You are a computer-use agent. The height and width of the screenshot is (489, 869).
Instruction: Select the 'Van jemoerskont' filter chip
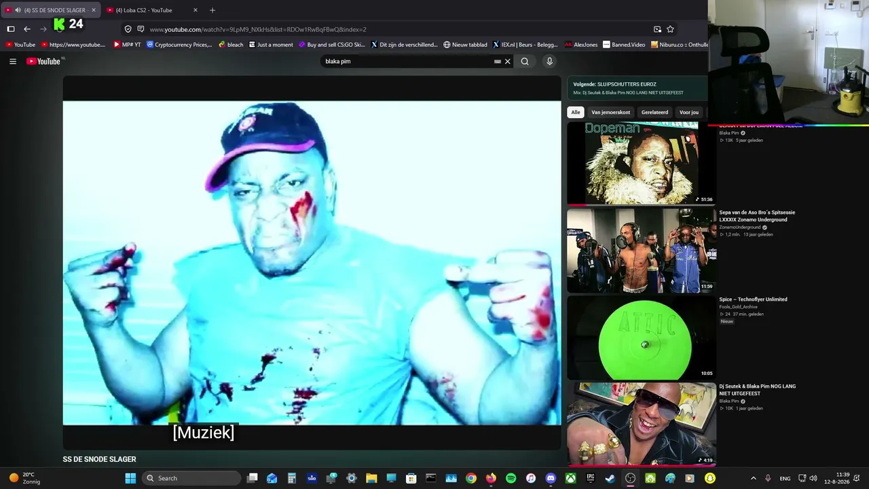(610, 112)
